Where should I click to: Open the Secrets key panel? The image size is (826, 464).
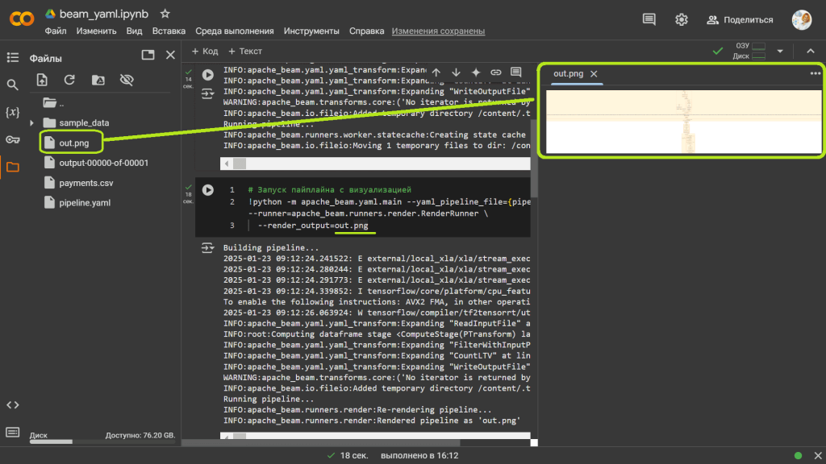coord(13,139)
